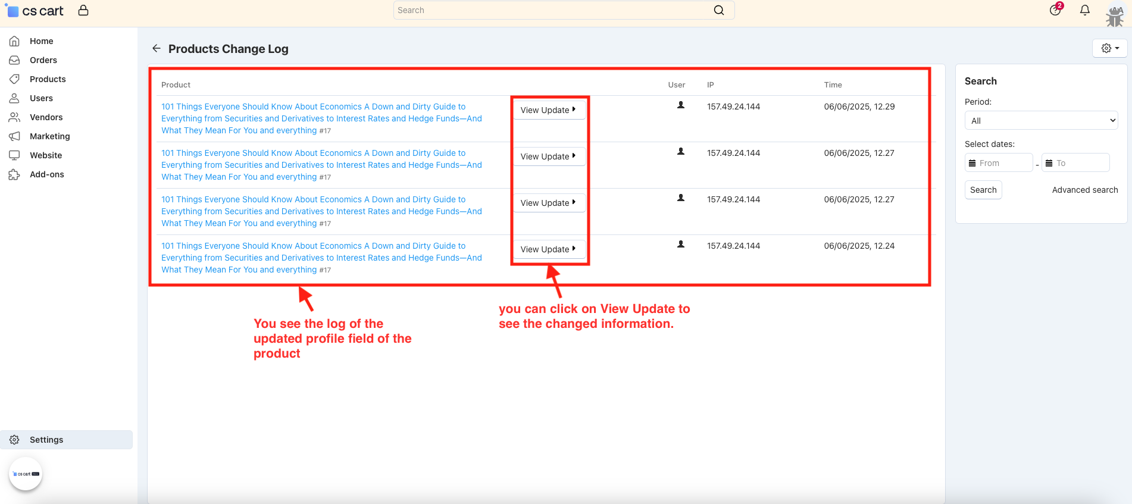The height and width of the screenshot is (504, 1132).
Task: Click the User column header
Action: pos(677,85)
